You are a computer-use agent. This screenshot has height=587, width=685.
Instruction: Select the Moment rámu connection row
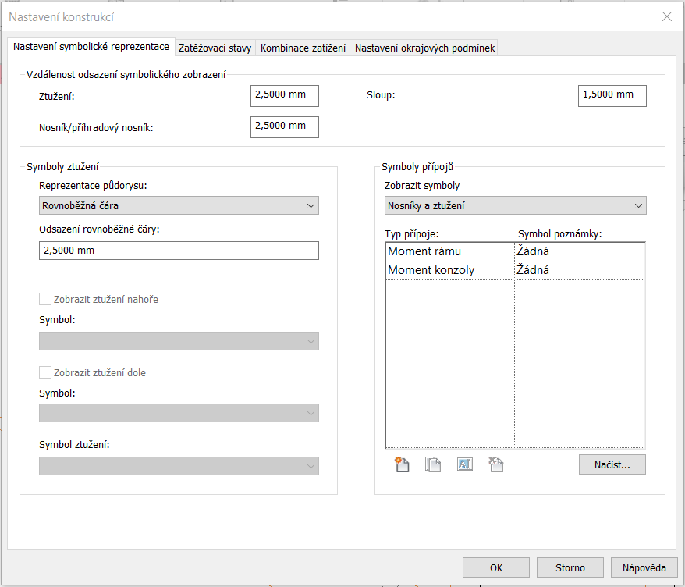(449, 251)
